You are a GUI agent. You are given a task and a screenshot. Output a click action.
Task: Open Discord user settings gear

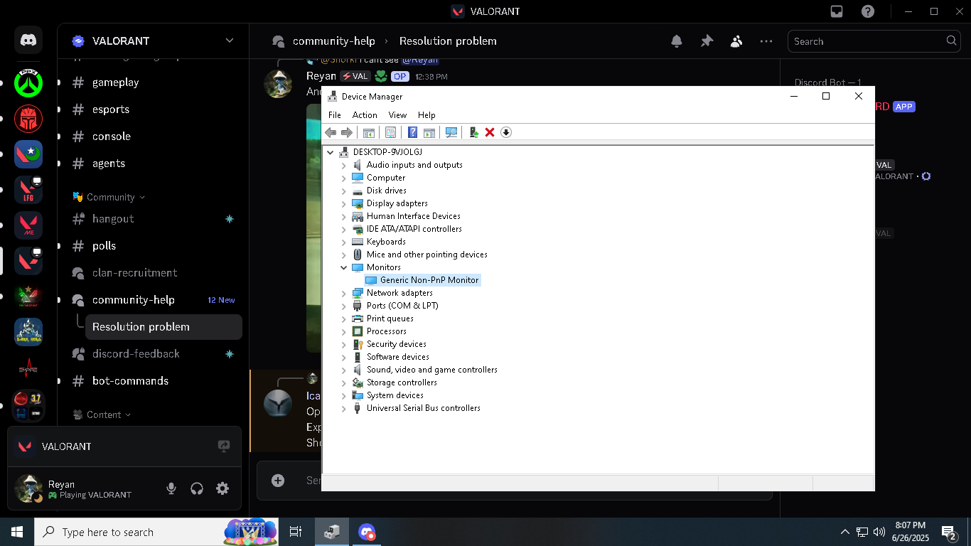(222, 488)
